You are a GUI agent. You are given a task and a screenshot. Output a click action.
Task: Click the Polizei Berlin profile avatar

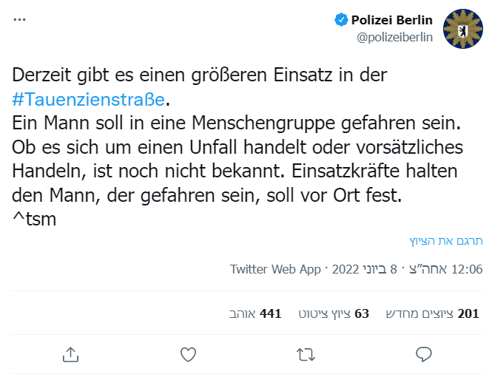pos(462,29)
